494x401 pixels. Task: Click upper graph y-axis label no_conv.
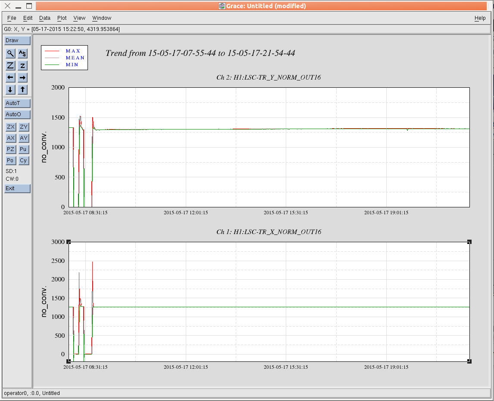coord(44,147)
